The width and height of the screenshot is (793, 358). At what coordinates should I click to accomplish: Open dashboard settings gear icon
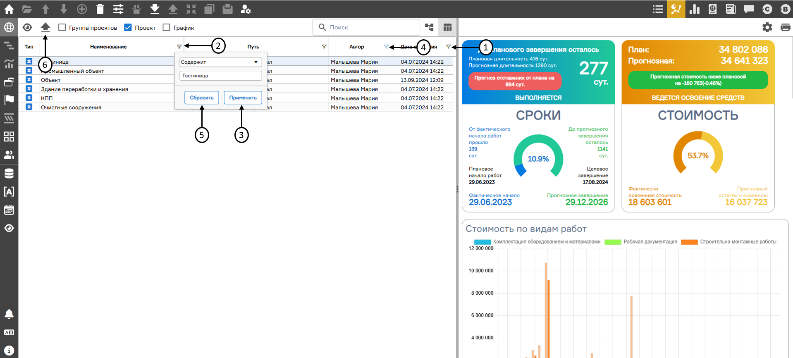[x=767, y=27]
